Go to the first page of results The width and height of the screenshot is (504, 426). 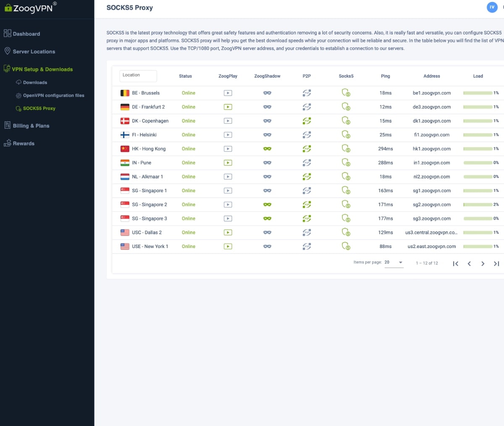[456, 264]
